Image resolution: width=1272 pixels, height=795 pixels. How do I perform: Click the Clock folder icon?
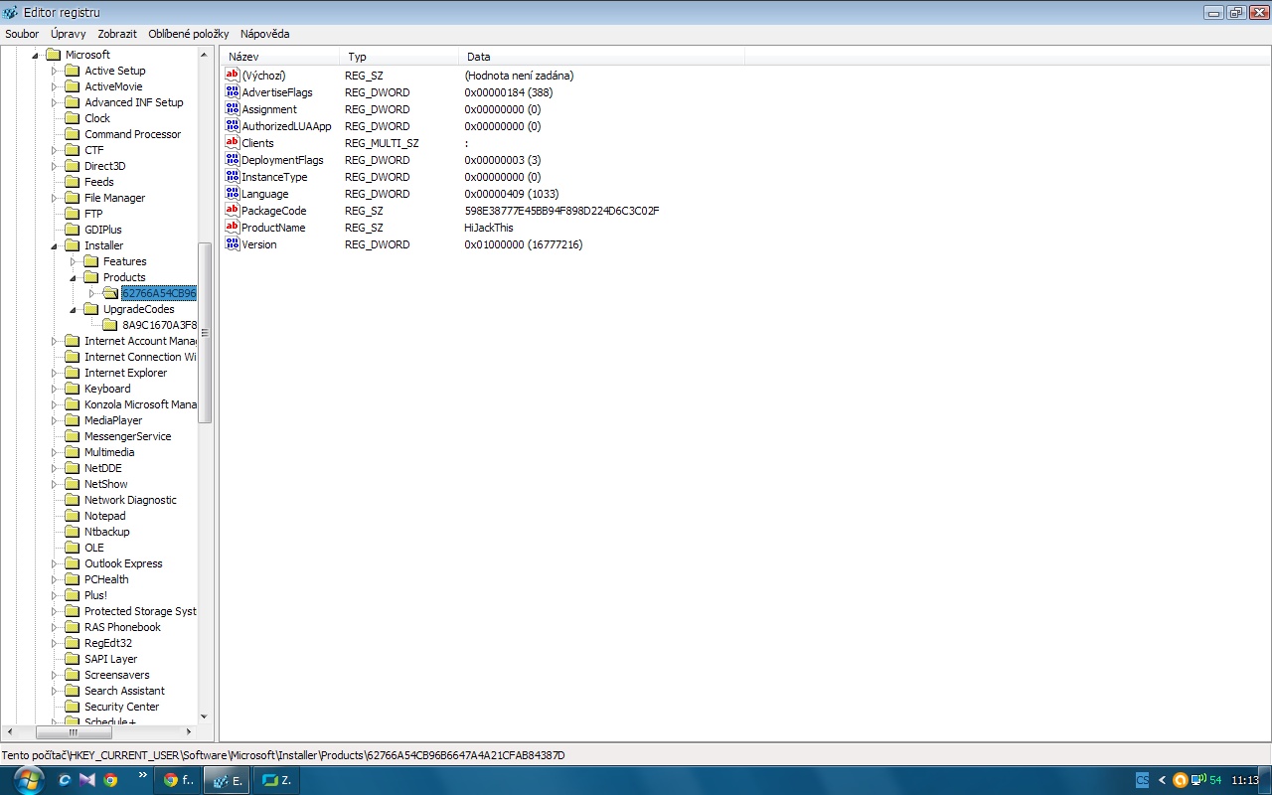(72, 118)
